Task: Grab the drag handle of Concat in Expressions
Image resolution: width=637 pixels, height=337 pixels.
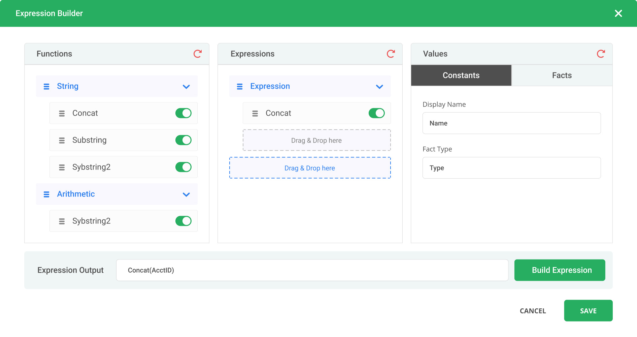Action: [255, 114]
